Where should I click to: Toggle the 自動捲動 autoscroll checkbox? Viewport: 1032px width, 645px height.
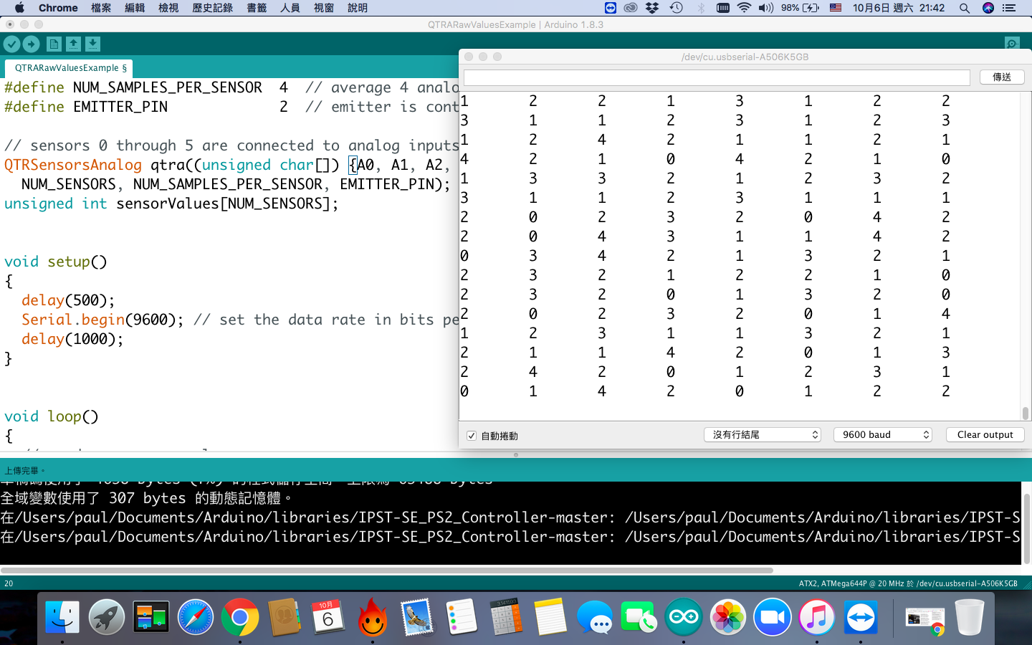pos(472,436)
